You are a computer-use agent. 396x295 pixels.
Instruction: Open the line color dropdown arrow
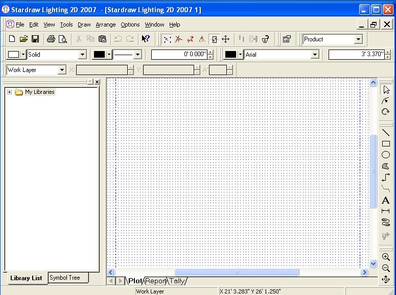tap(109, 55)
